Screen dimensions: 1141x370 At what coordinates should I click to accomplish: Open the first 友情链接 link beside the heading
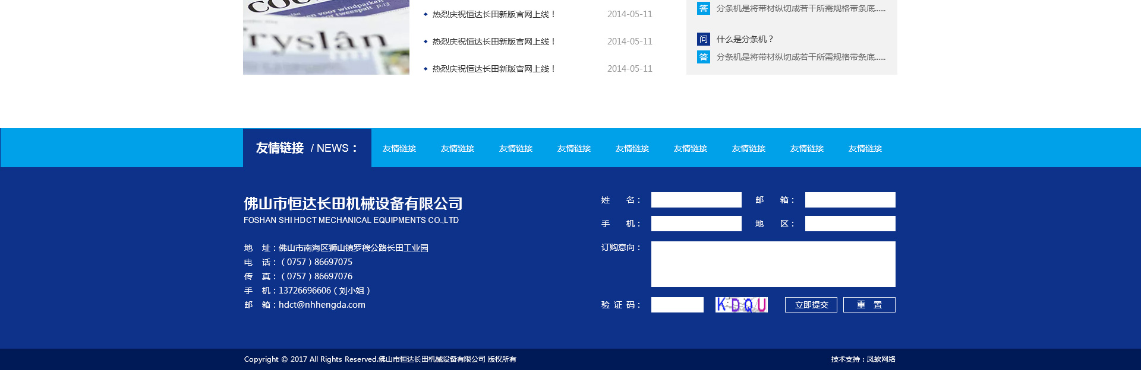pyautogui.click(x=399, y=148)
